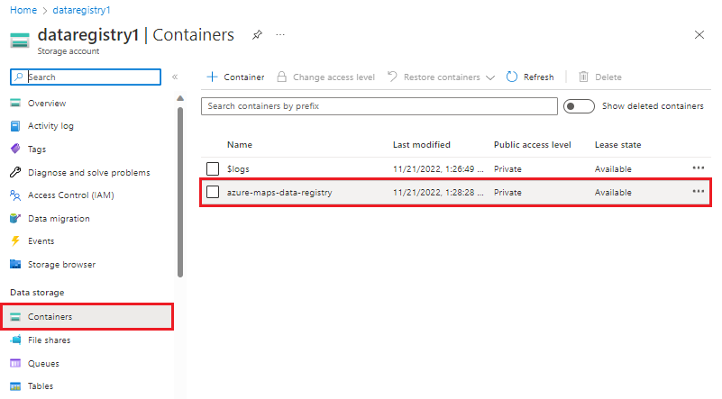Click the Container button label
Screen dimensions: 722x399
pos(244,77)
